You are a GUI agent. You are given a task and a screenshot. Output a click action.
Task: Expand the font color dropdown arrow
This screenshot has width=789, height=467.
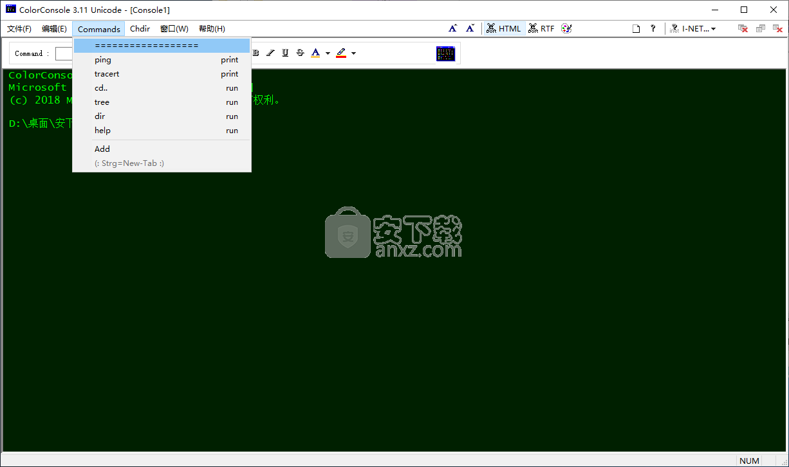[328, 53]
